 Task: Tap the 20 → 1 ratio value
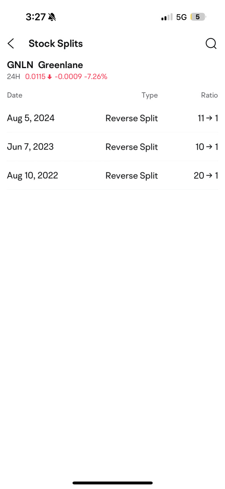tap(206, 176)
